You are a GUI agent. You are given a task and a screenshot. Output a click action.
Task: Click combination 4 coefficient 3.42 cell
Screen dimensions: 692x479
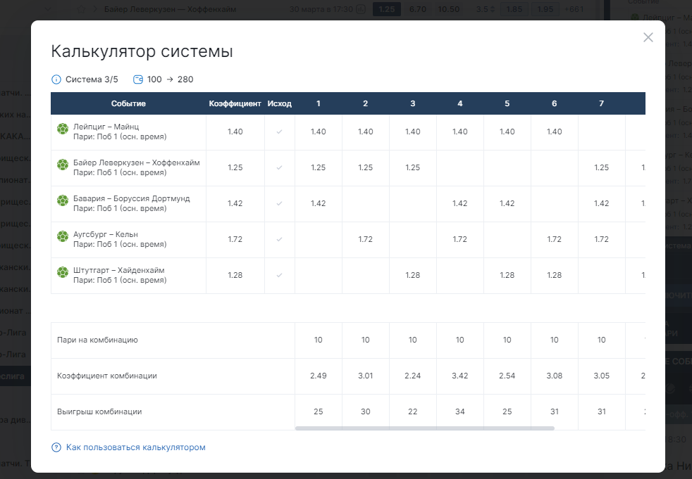460,376
